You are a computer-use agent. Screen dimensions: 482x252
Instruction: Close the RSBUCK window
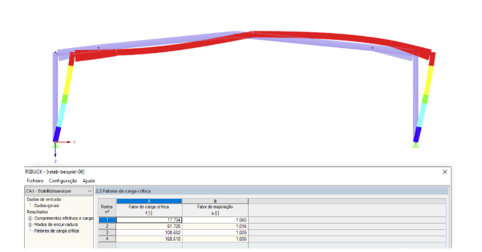[445, 172]
